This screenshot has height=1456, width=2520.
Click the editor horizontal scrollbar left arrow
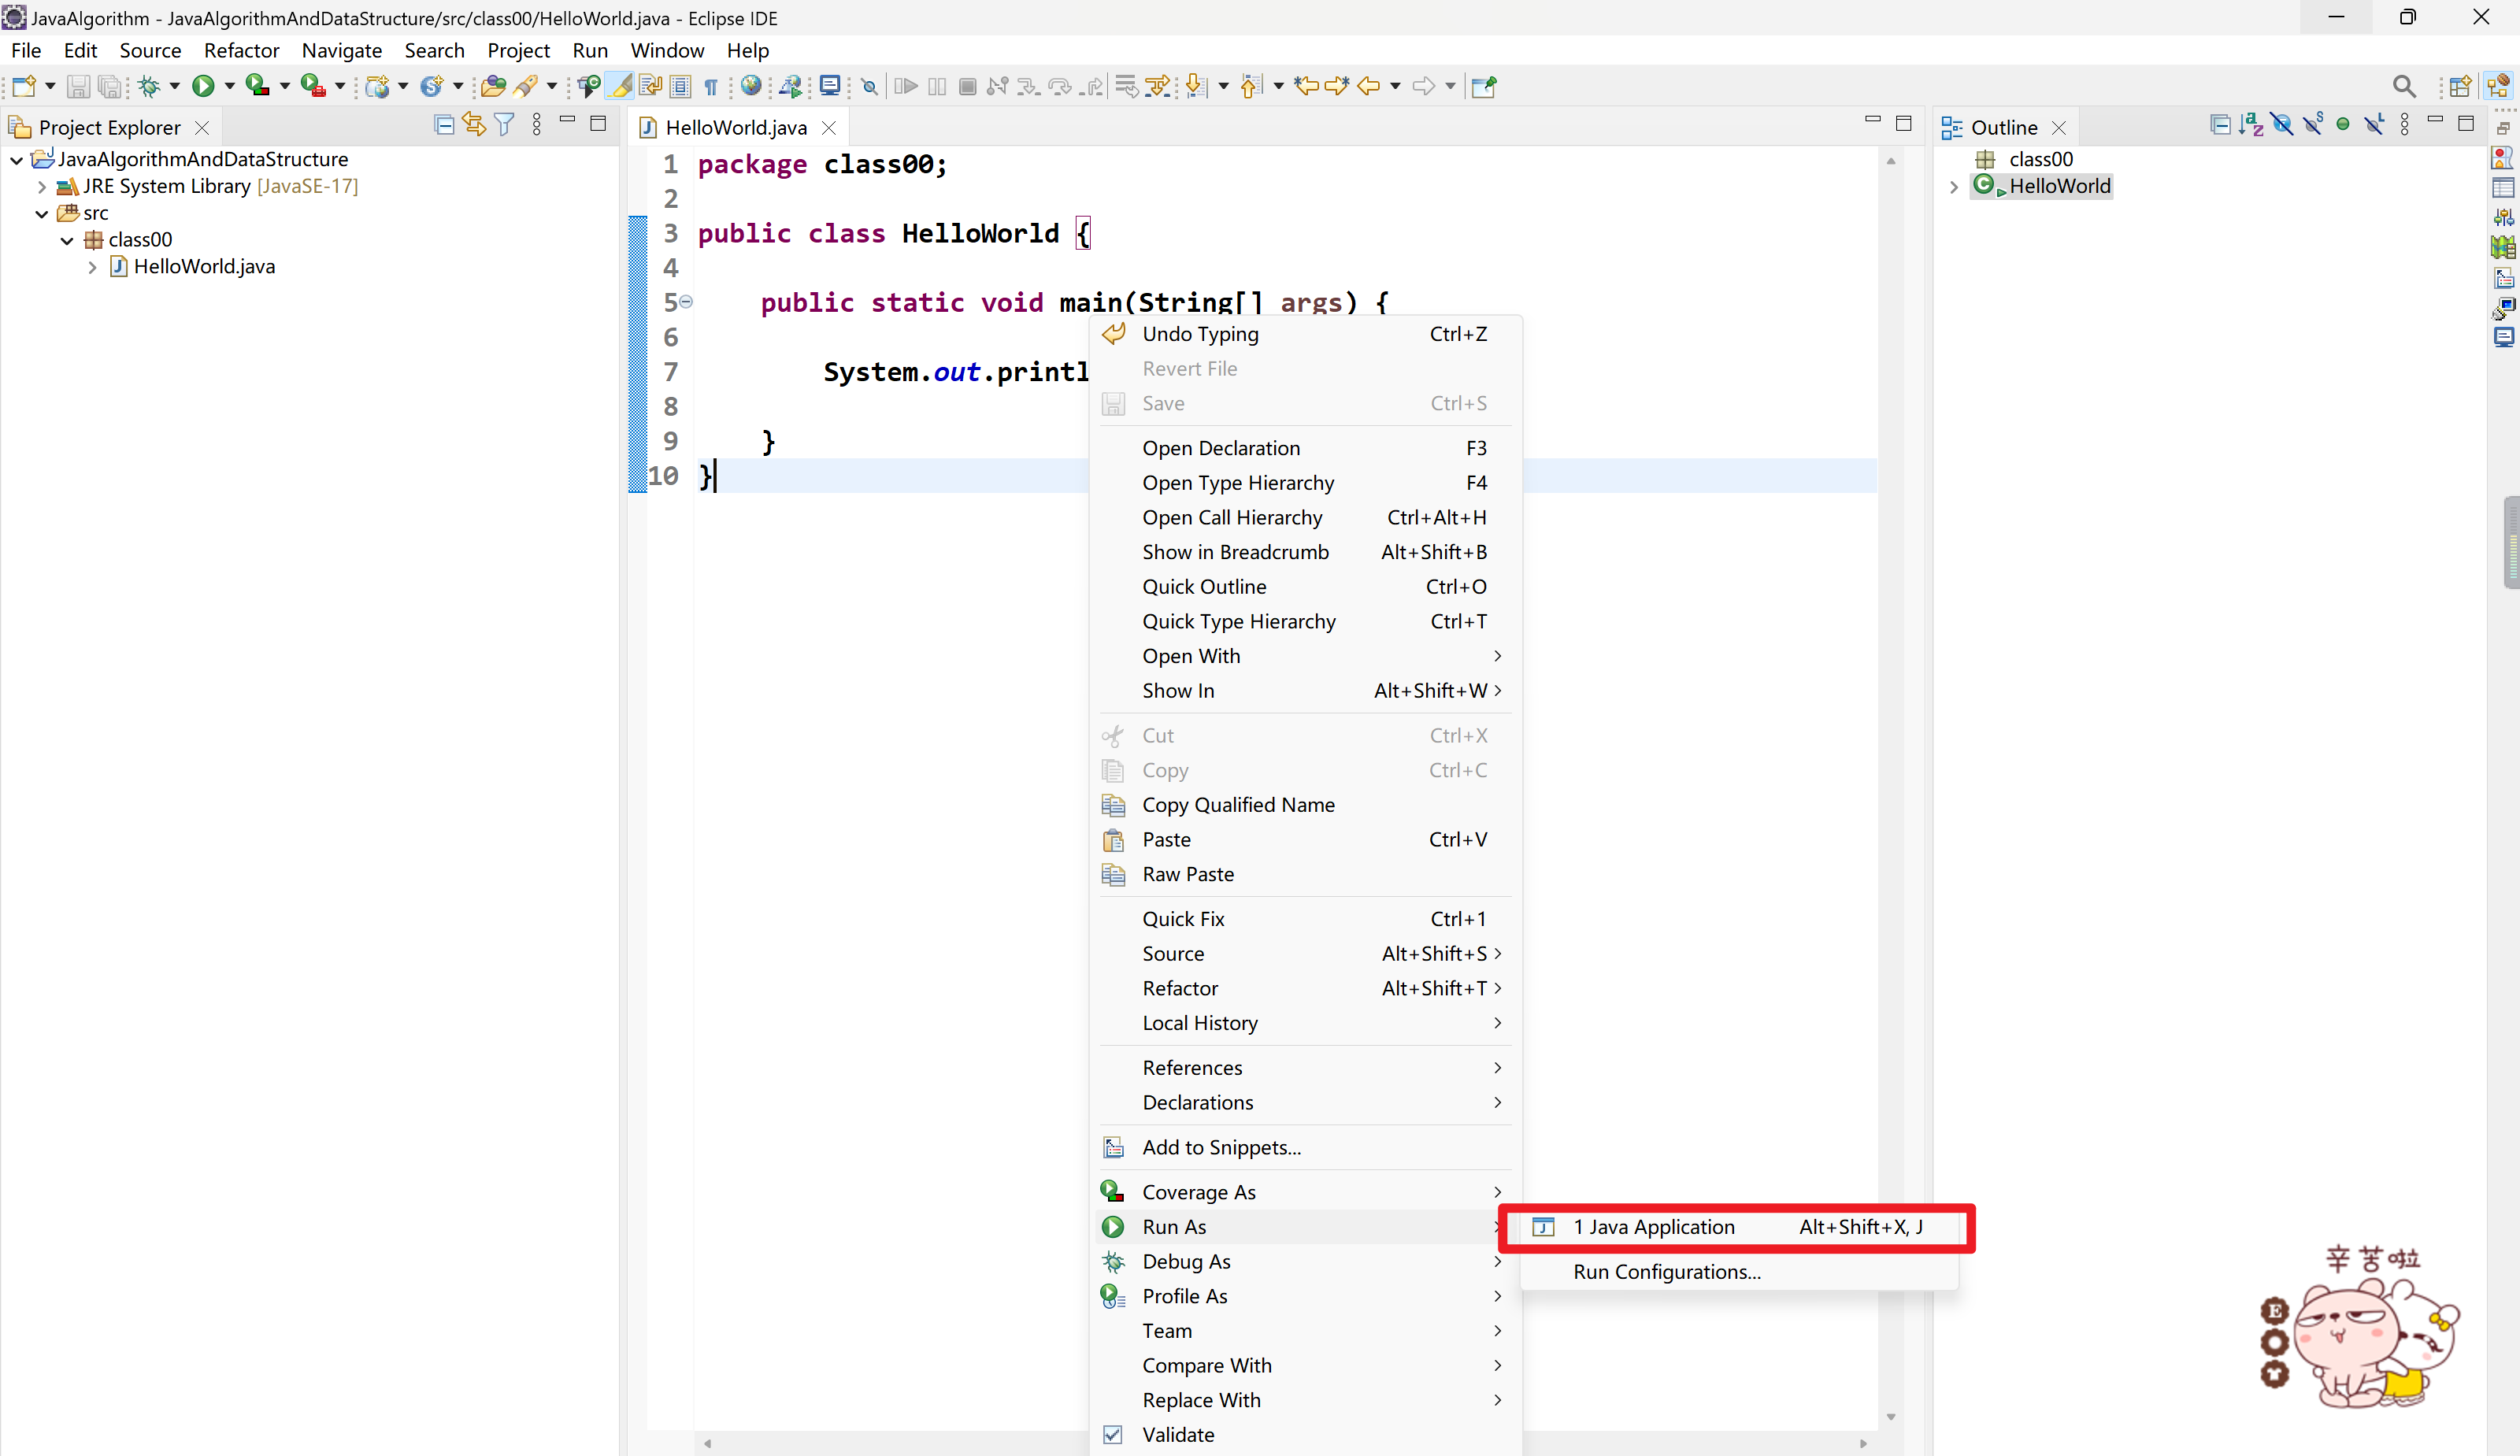click(708, 1443)
